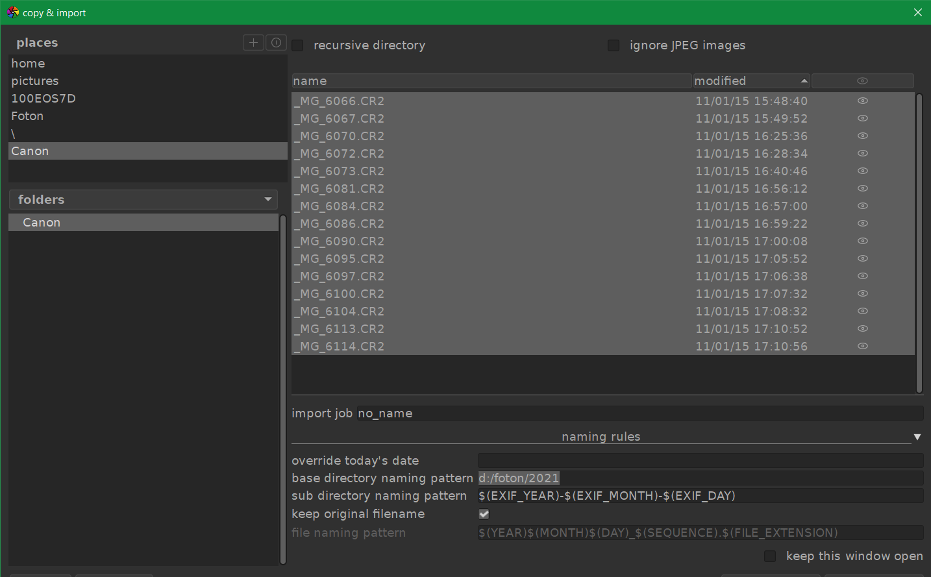This screenshot has width=931, height=577.
Task: Select the Foton place
Action: [x=27, y=116]
